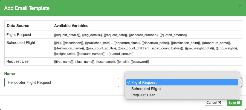Click Flight Request cell in the table
This screenshot has height=110, width=246.
(19, 35)
